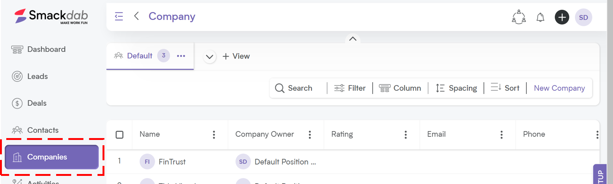Open the SD user avatar at top right
This screenshot has width=613, height=184.
tap(584, 17)
